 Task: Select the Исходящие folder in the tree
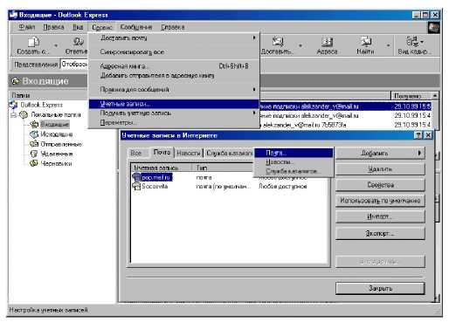(x=56, y=134)
